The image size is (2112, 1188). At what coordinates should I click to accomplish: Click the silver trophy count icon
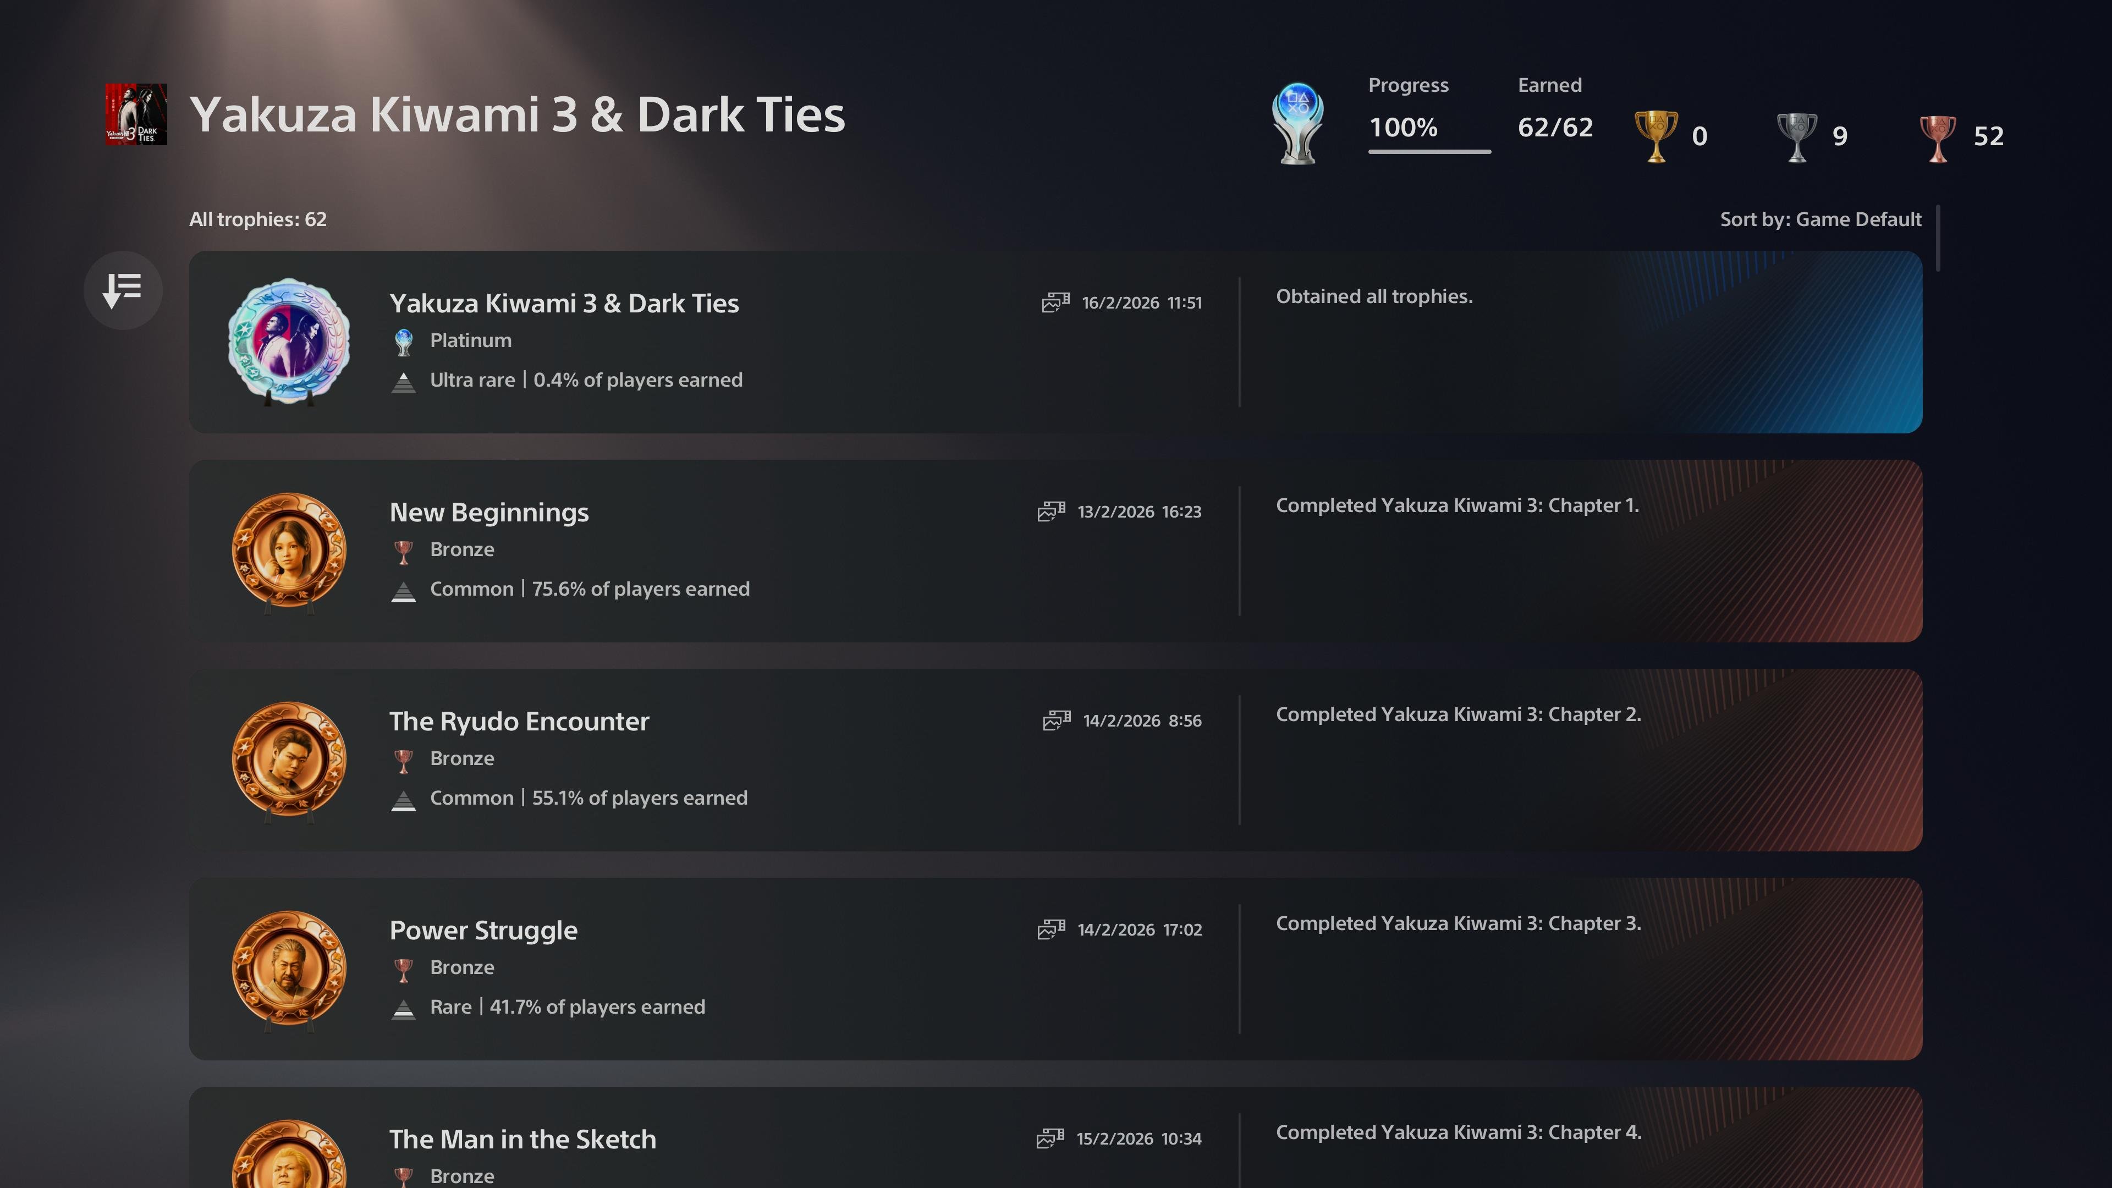1796,136
